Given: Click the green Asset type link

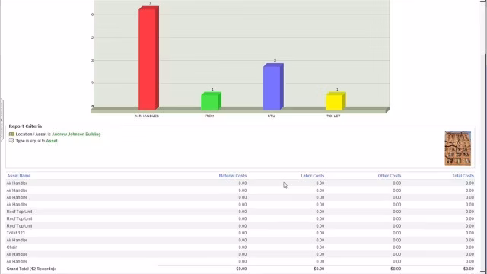Looking at the screenshot, I should point(52,141).
